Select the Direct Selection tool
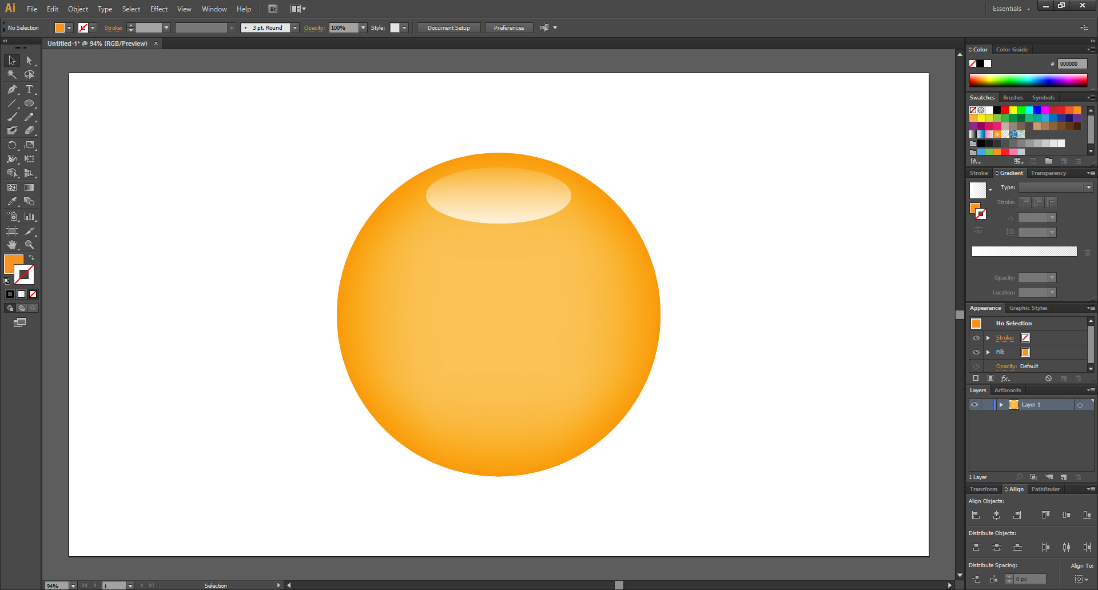The image size is (1098, 590). [x=29, y=61]
